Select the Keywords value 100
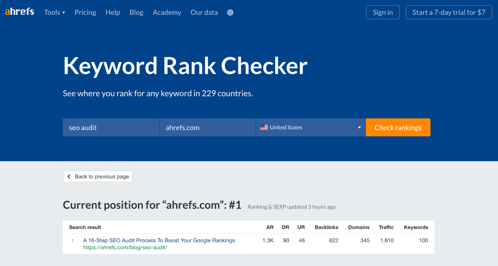 (x=424, y=240)
